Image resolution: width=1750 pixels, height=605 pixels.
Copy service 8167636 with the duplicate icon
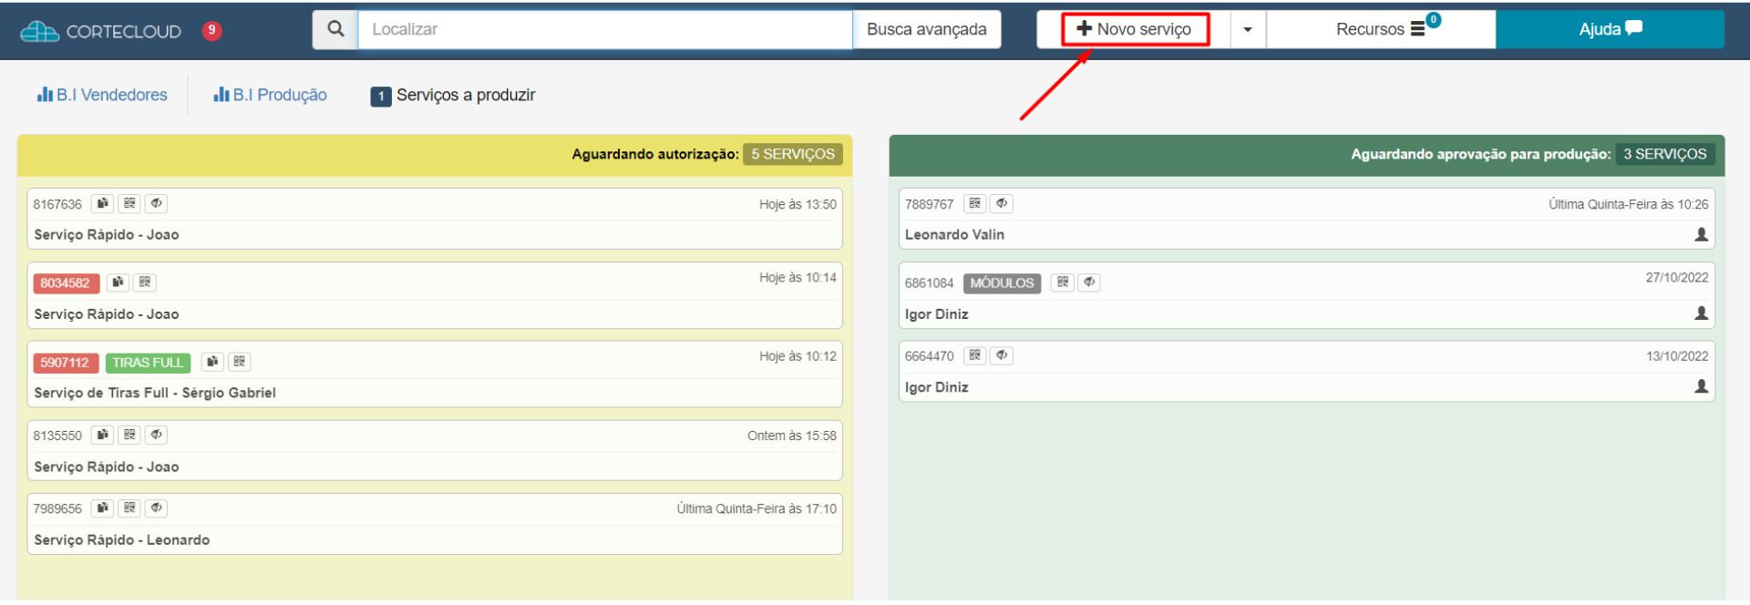(102, 203)
